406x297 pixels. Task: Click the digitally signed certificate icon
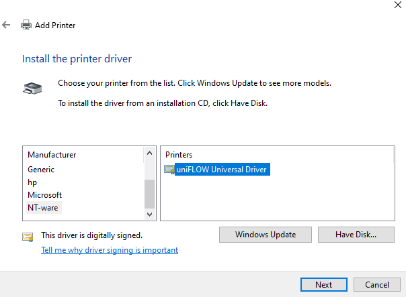coord(28,236)
